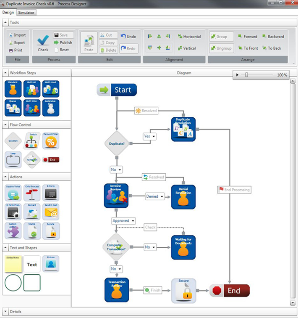Click the align top icon

coord(150,48)
